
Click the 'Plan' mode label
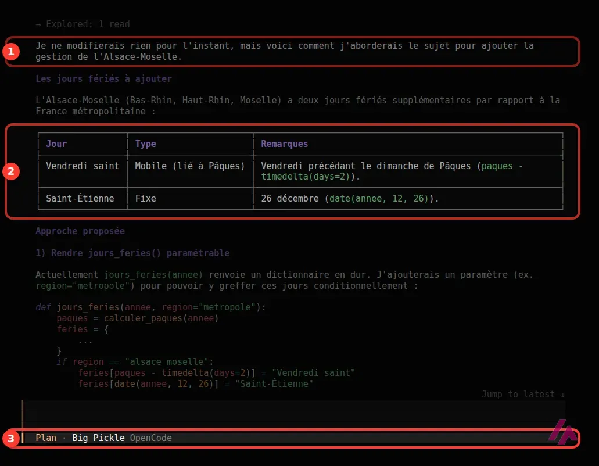[46, 438]
